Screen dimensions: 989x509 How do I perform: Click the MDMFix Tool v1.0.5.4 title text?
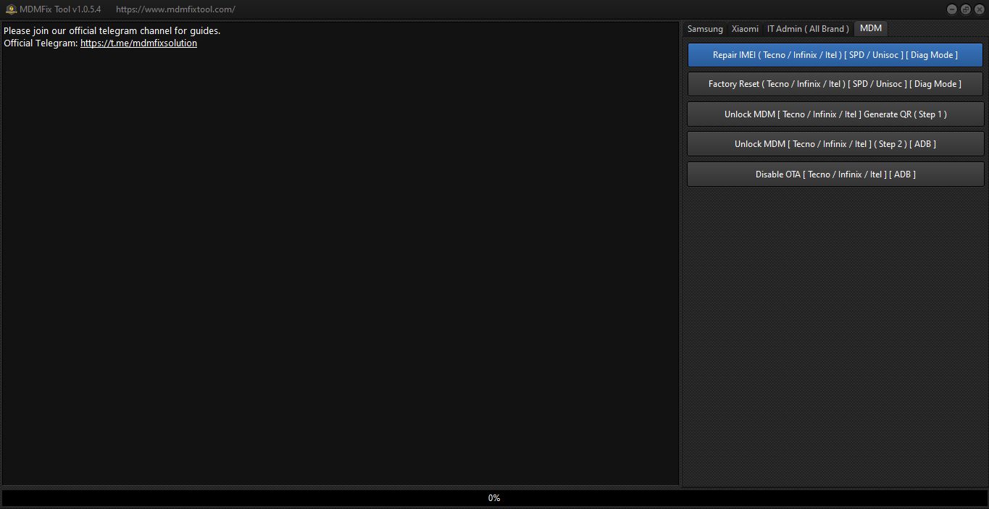pos(61,9)
